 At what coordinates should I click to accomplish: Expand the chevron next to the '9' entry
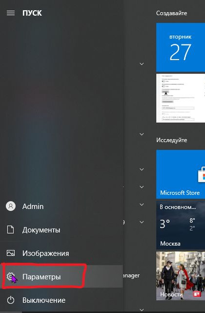pos(142,222)
